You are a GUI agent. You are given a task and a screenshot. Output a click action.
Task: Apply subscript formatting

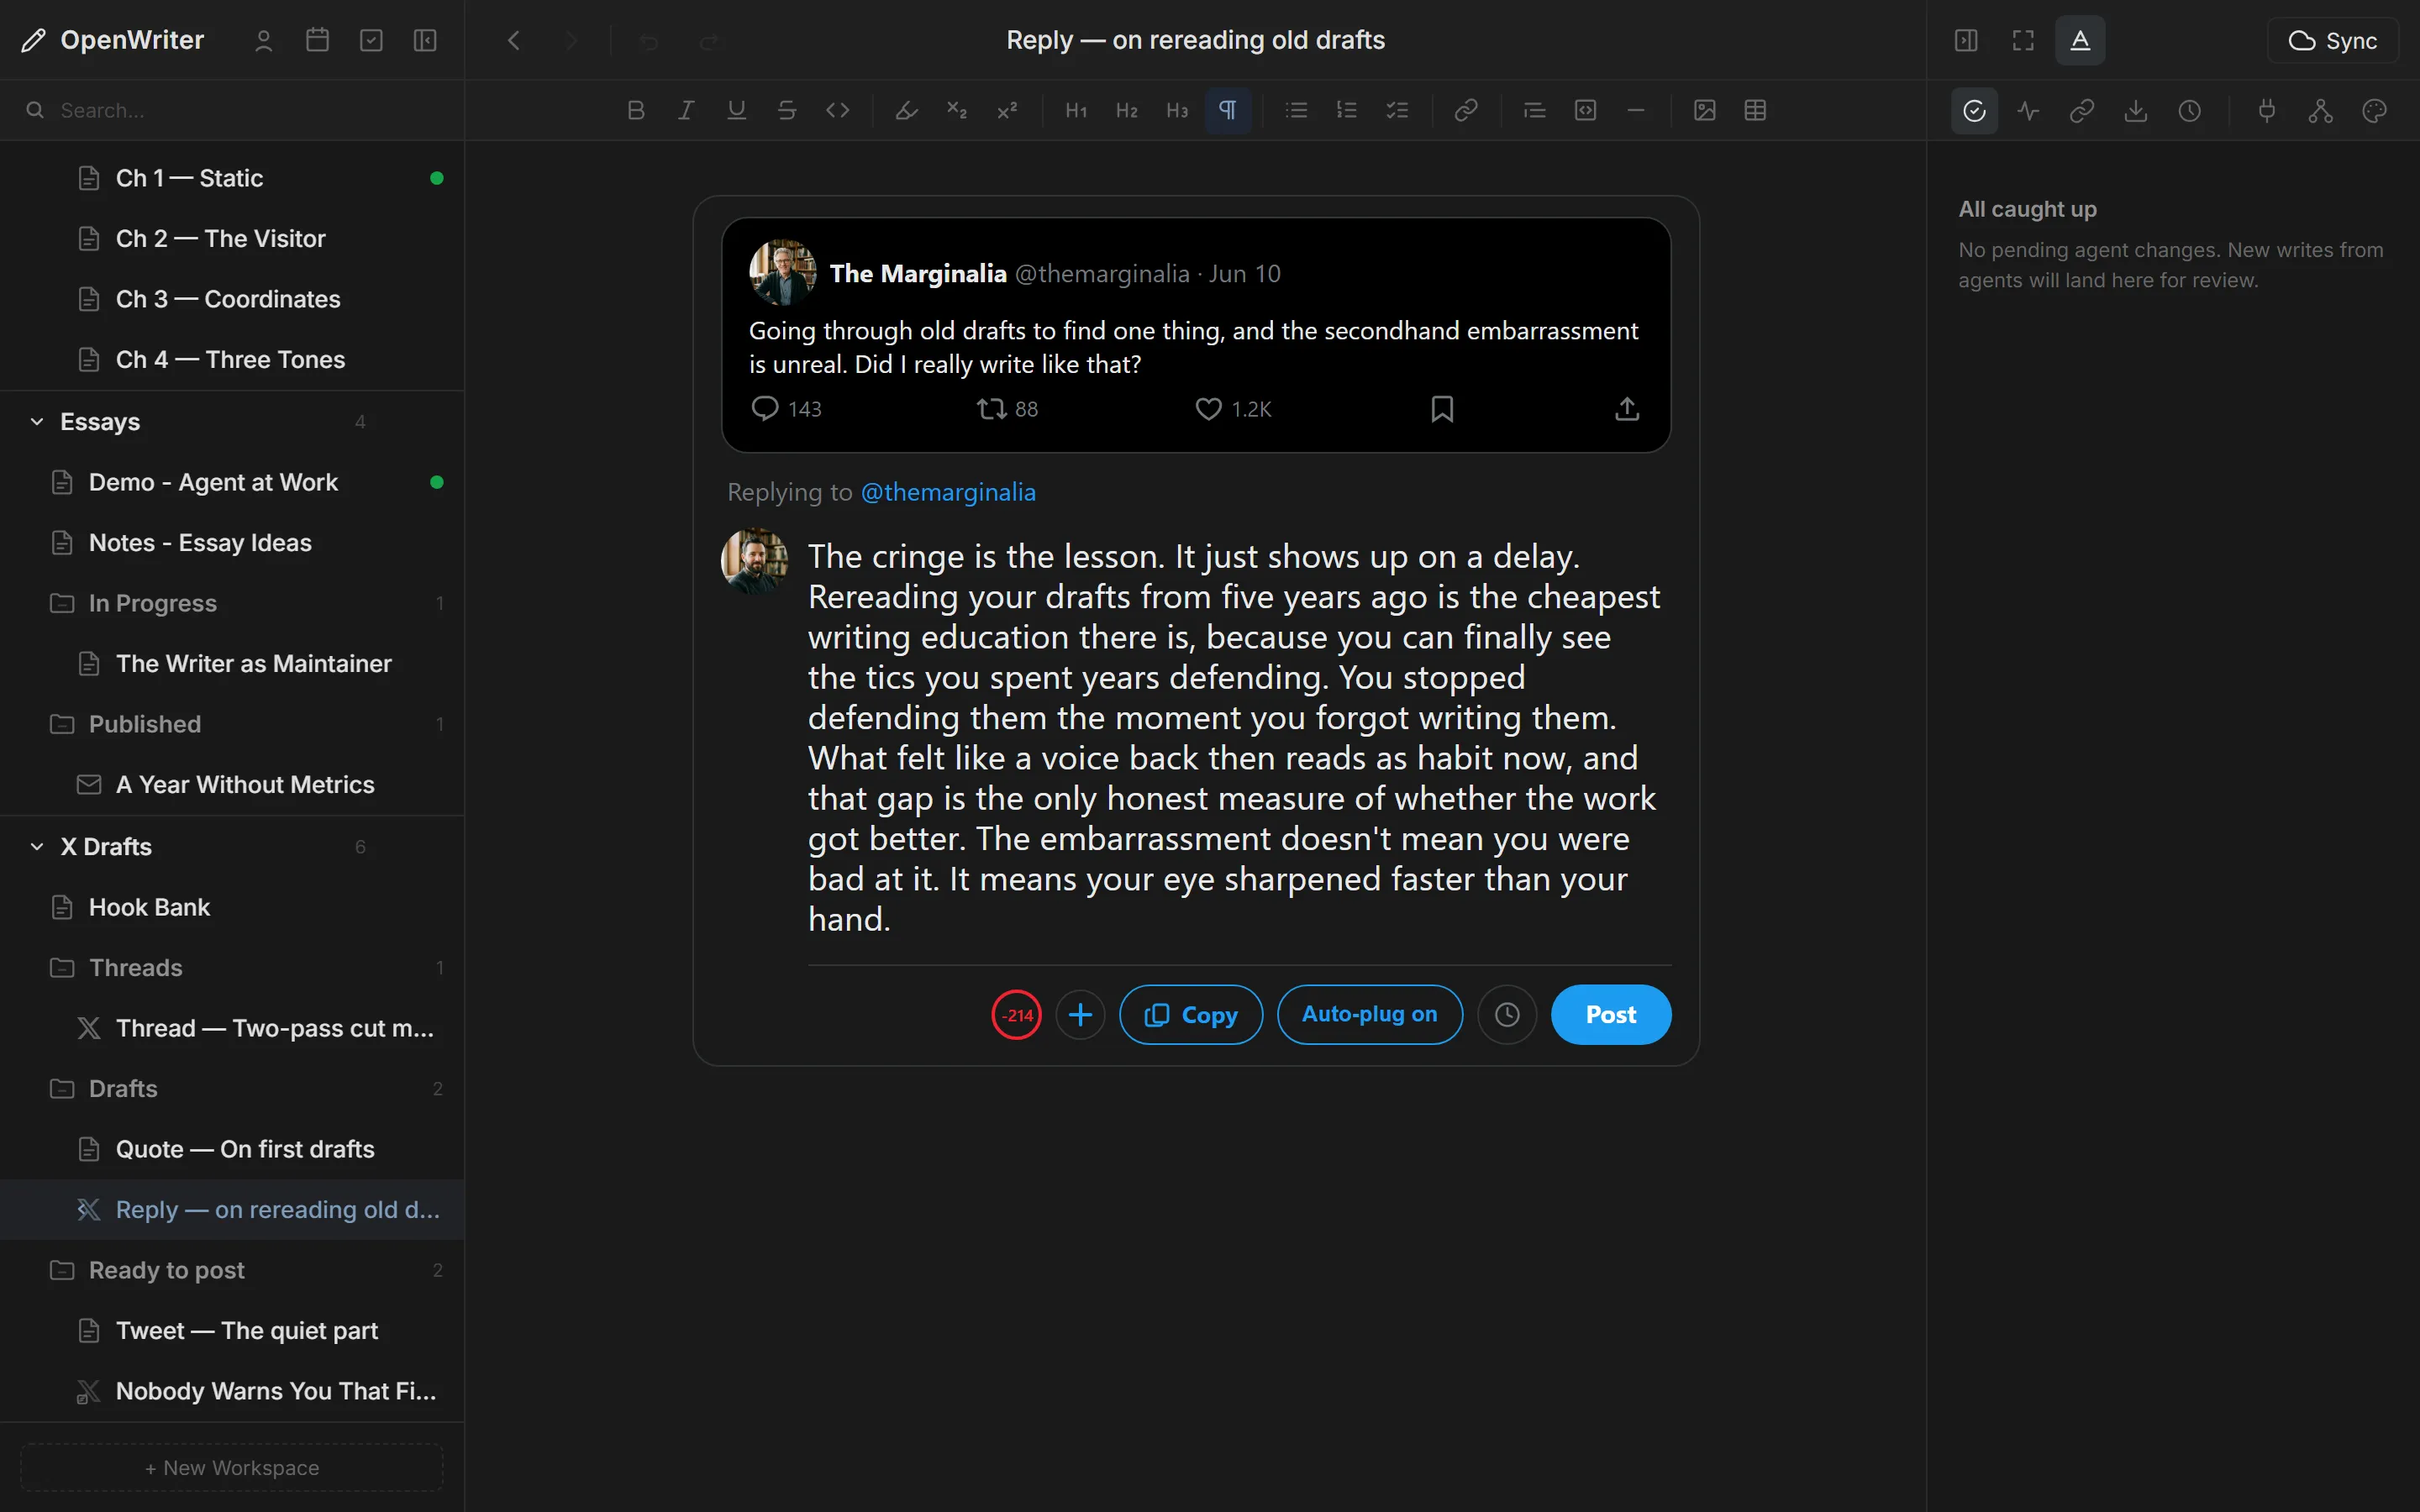pyautogui.click(x=957, y=110)
